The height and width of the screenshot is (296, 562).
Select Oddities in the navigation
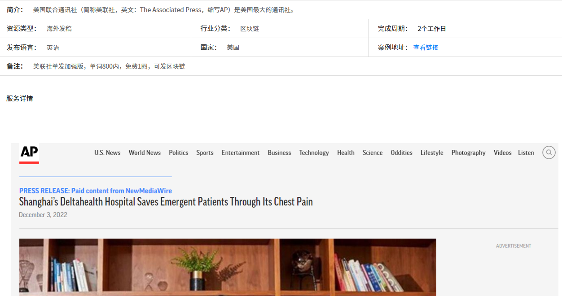(x=401, y=152)
